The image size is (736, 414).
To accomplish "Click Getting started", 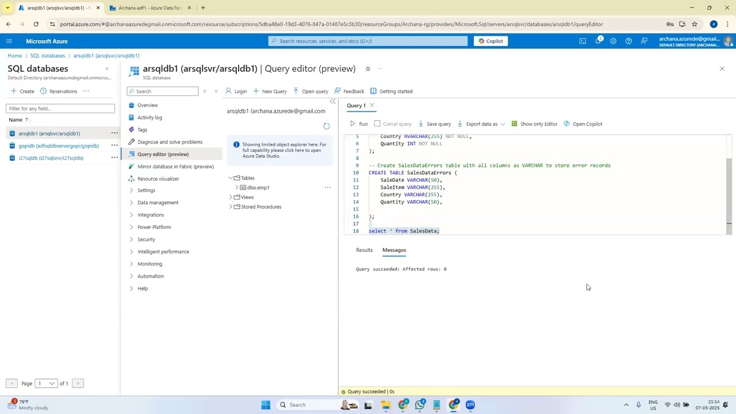I will point(391,91).
